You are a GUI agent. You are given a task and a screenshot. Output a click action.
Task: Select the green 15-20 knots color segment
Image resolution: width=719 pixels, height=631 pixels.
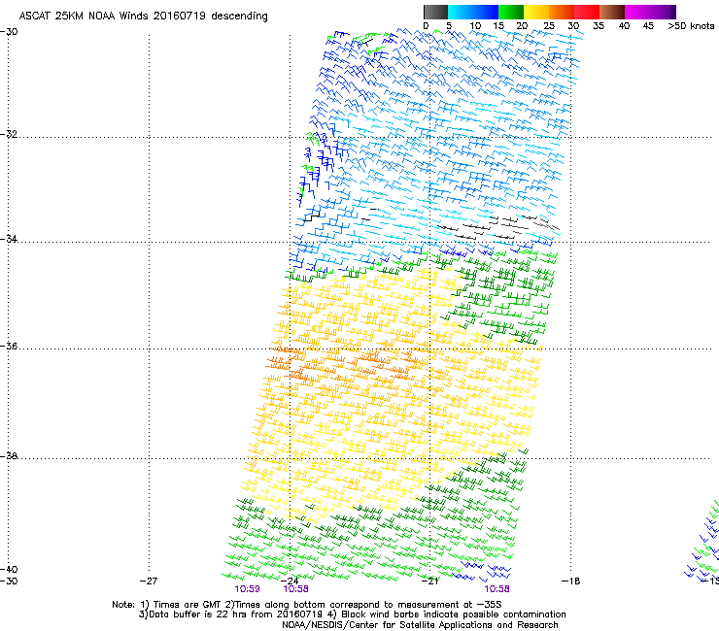[511, 12]
